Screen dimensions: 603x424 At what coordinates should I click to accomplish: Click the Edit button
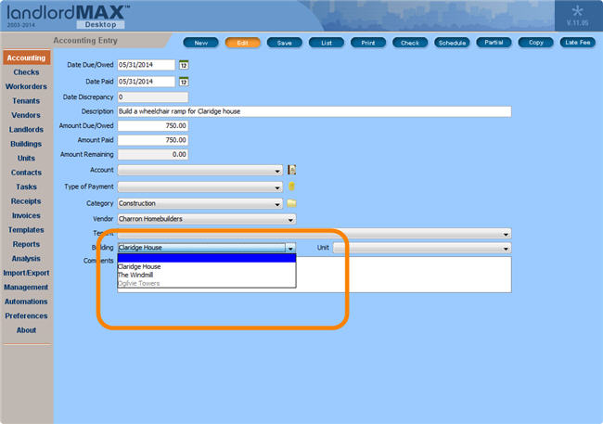243,43
